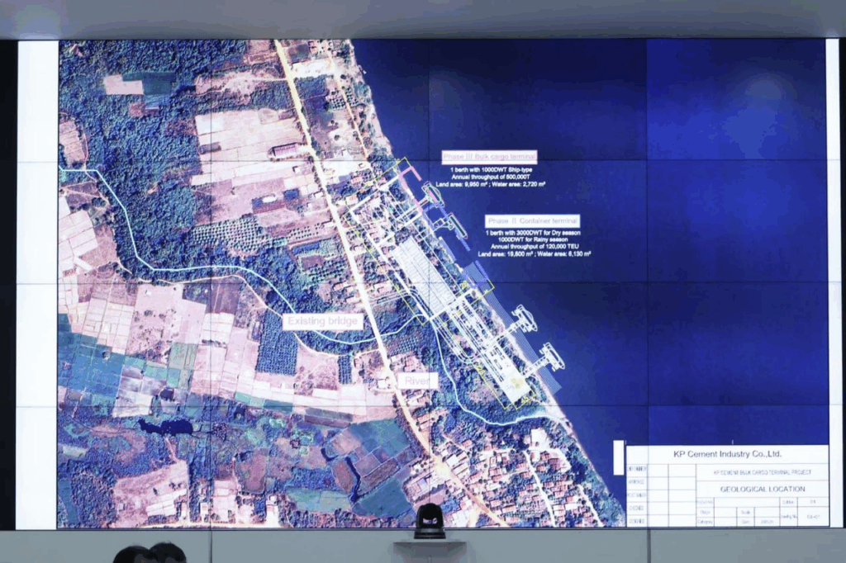846x563 pixels.
Task: Select the River label on the map
Action: coord(414,381)
